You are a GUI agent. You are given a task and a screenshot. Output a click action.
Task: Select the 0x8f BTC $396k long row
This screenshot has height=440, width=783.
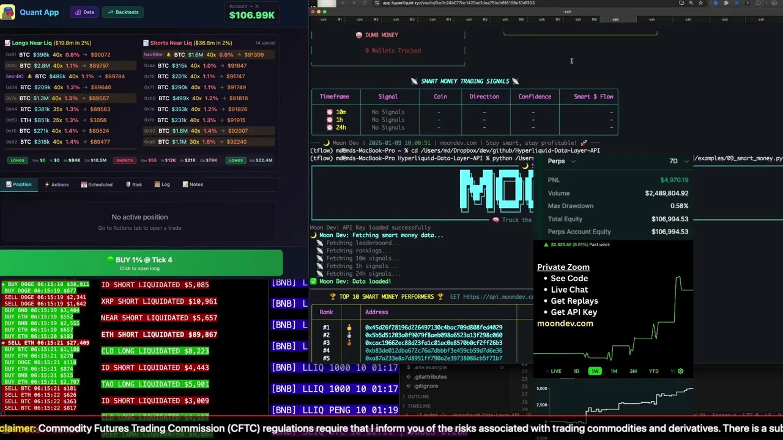tap(70, 55)
